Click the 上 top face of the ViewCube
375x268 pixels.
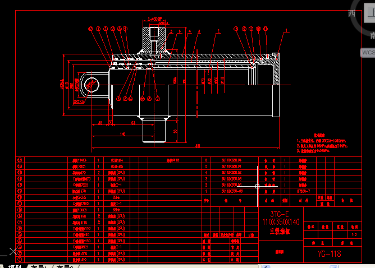370,13
